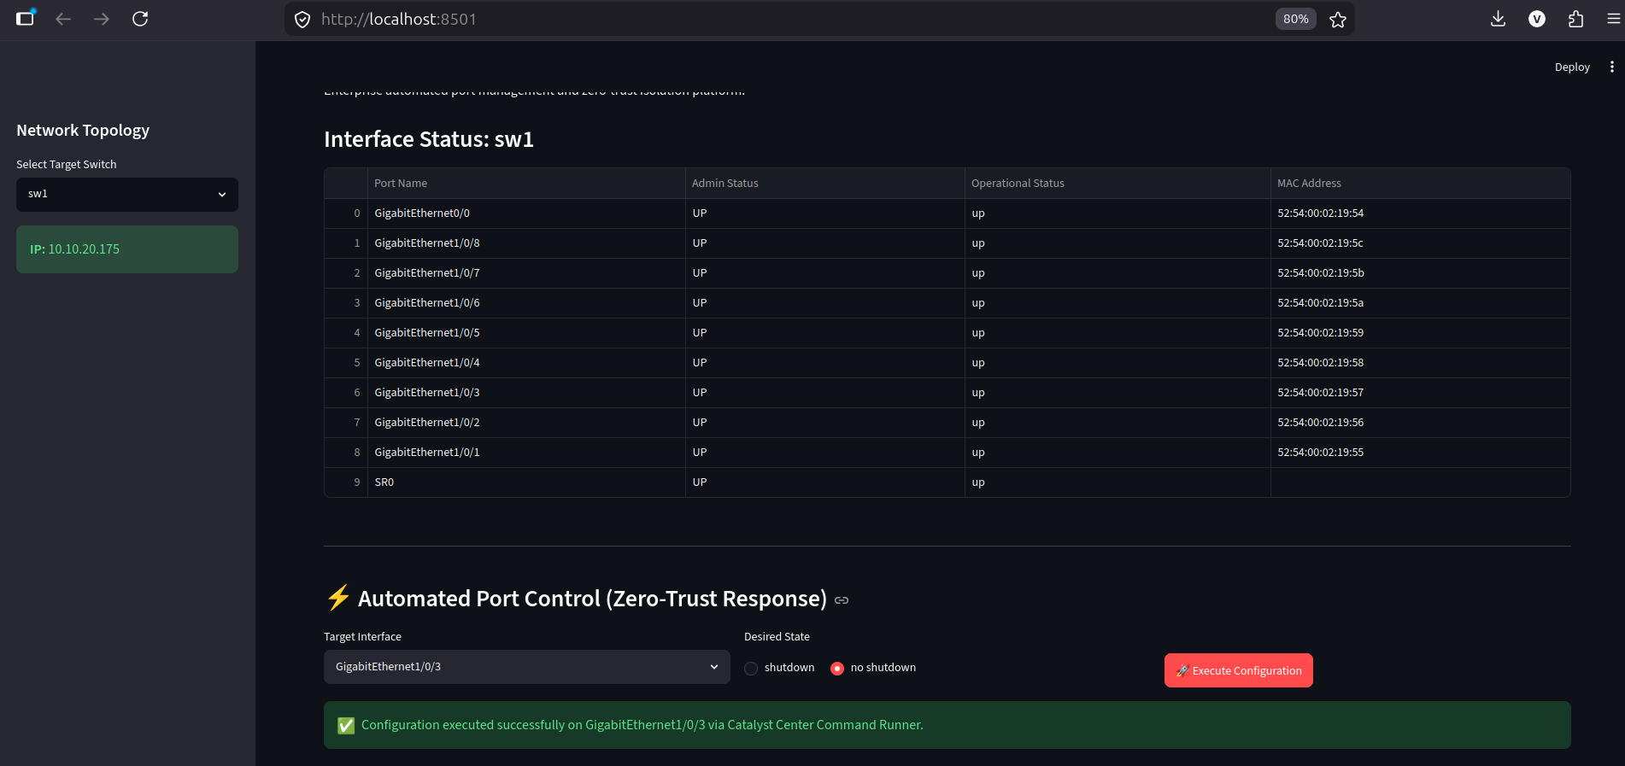1625x766 pixels.
Task: Click MAC address 52:54:00:02:19:54
Action: click(x=1420, y=213)
